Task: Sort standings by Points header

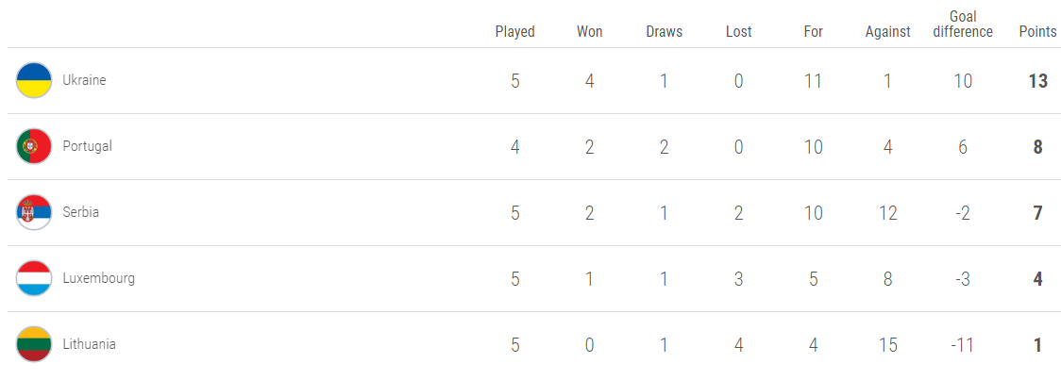Action: pyautogui.click(x=1037, y=32)
